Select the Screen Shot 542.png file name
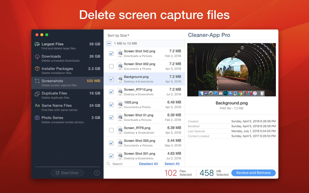309x193 pixels. pos(140,51)
